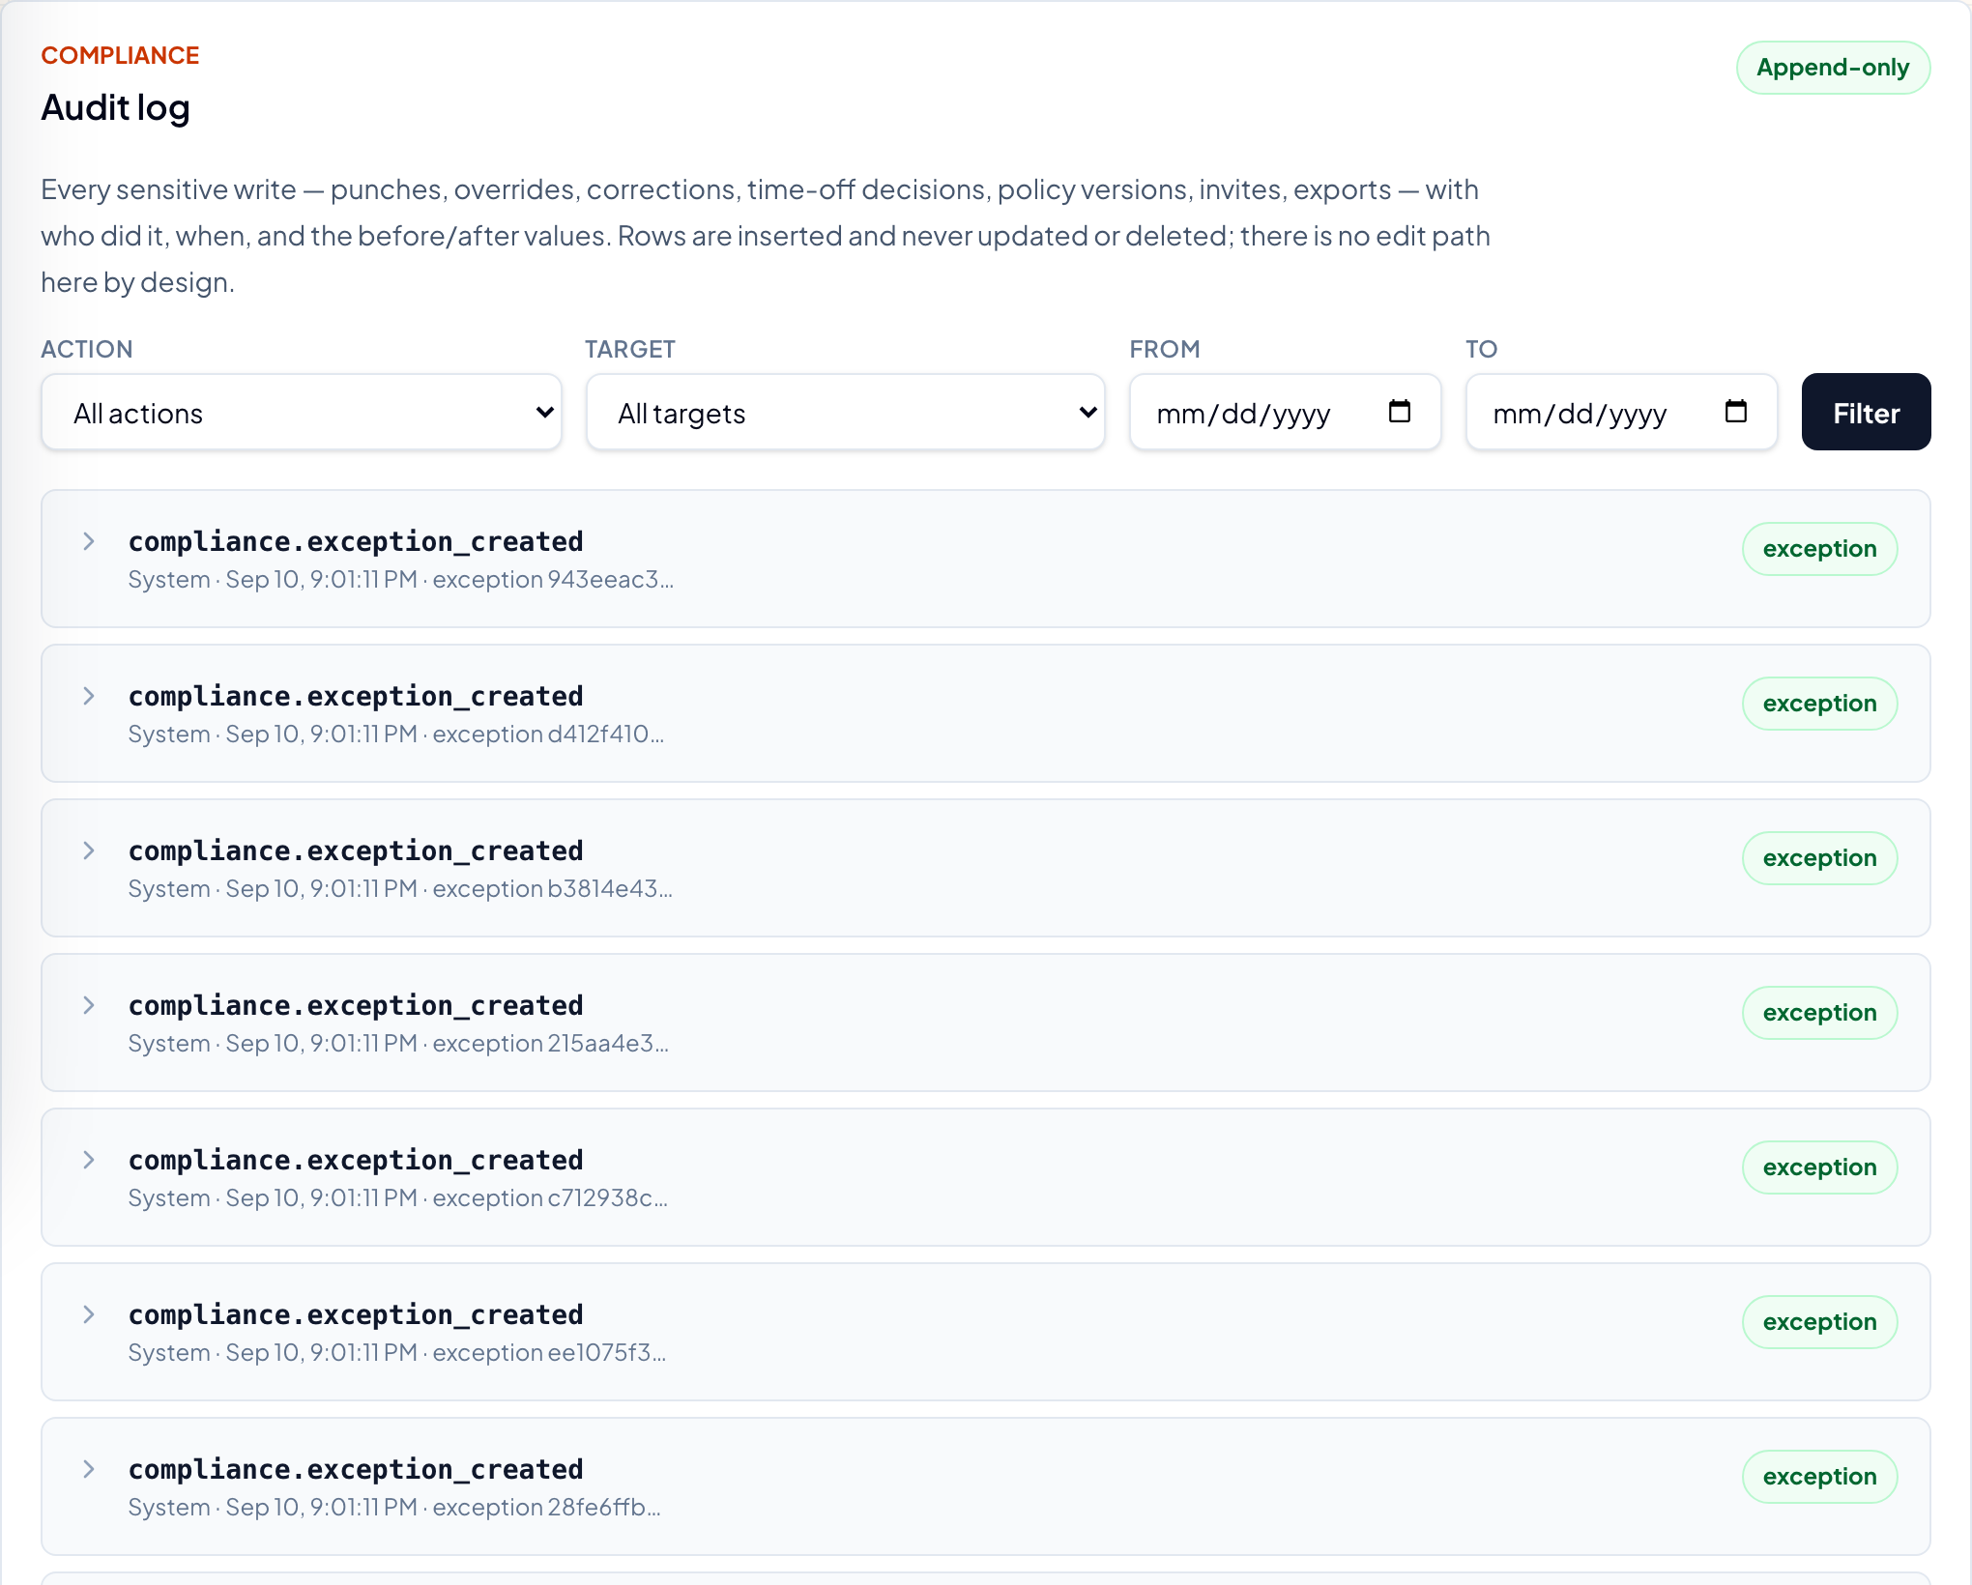Select the compliance.exception_created title above 215aa4e3
The height and width of the screenshot is (1585, 1972).
(x=356, y=1005)
